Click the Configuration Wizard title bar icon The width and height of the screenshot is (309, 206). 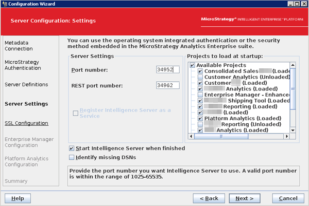5,4
